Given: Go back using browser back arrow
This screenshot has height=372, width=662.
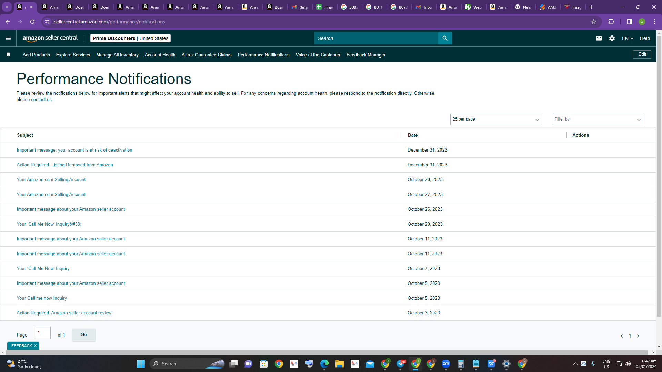Looking at the screenshot, I should pyautogui.click(x=8, y=22).
